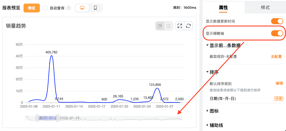Click the 去配置 link
286x131 pixels.
click(x=276, y=57)
